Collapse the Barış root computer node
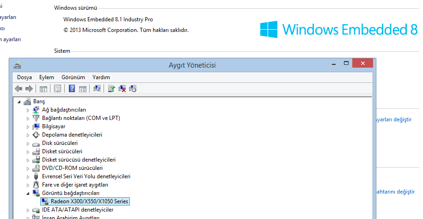 (19, 101)
